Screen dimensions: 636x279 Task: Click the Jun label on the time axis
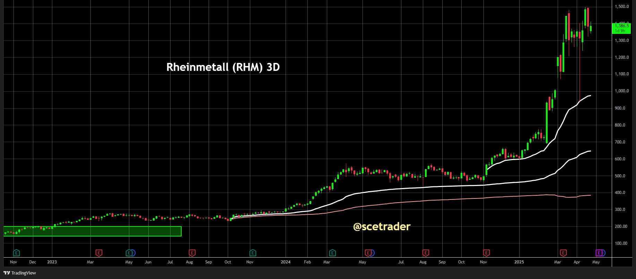click(148, 262)
